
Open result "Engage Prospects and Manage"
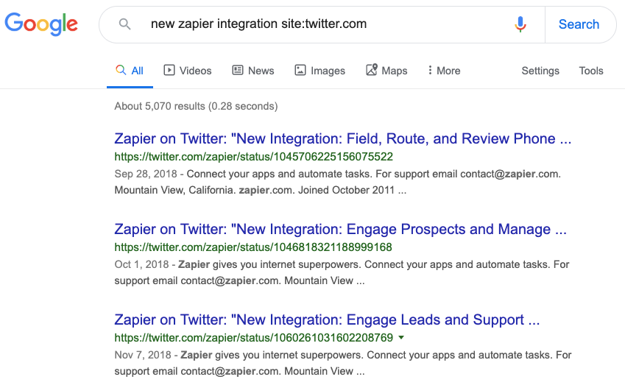coord(340,229)
